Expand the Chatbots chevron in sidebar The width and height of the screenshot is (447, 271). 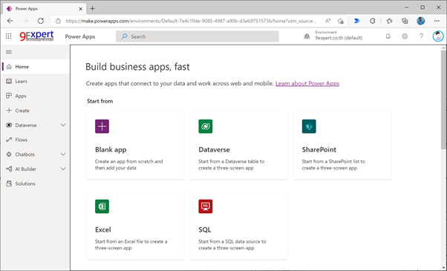pos(63,154)
